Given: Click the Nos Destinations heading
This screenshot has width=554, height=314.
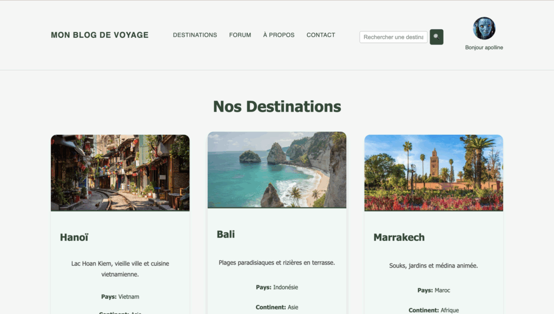Looking at the screenshot, I should [277, 107].
